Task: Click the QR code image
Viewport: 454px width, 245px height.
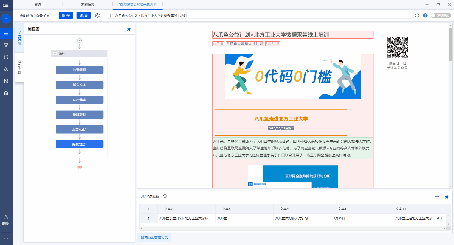Action: (x=397, y=47)
